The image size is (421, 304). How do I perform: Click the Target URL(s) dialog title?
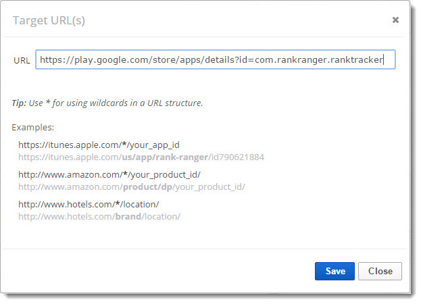click(x=49, y=20)
